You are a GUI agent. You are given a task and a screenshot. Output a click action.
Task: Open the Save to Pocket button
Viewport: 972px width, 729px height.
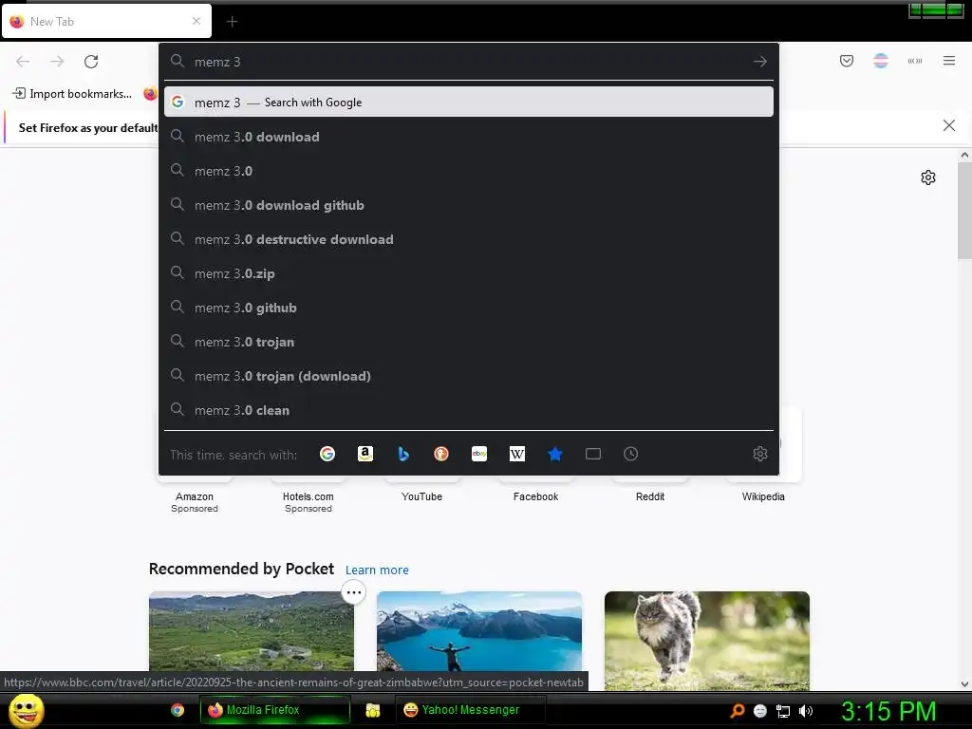[846, 61]
